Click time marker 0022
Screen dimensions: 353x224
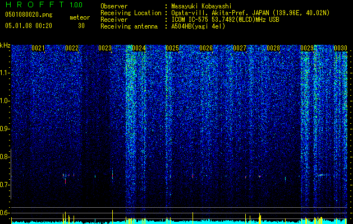[72, 48]
